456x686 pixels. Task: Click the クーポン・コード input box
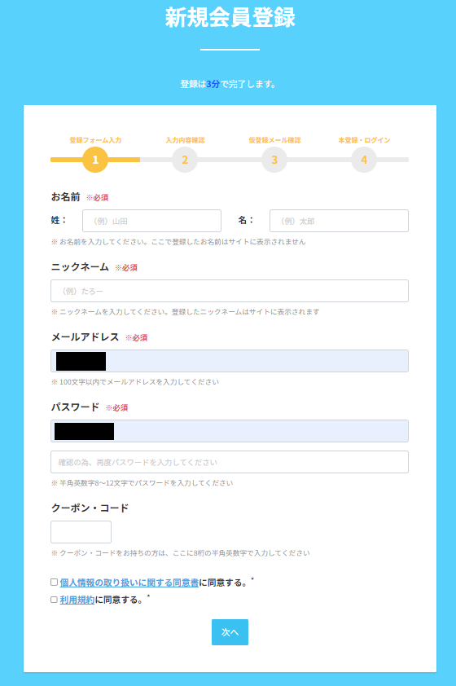click(x=81, y=532)
